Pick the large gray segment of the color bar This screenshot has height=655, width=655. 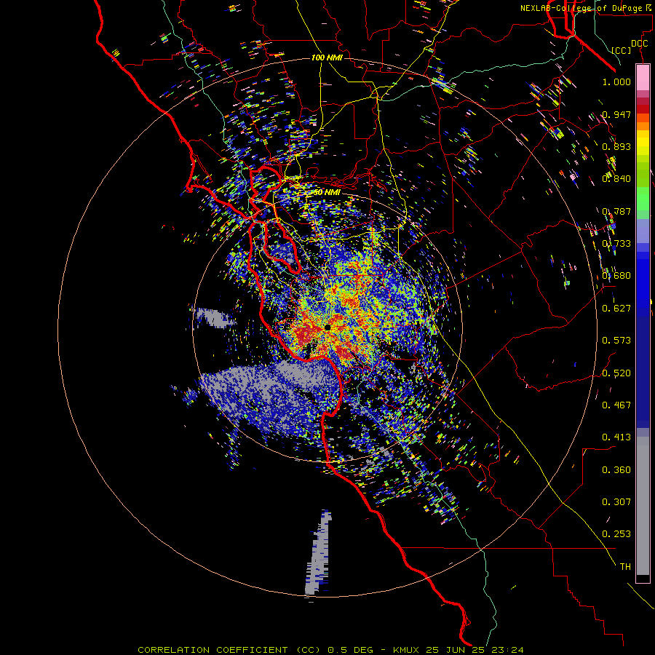pyautogui.click(x=643, y=506)
